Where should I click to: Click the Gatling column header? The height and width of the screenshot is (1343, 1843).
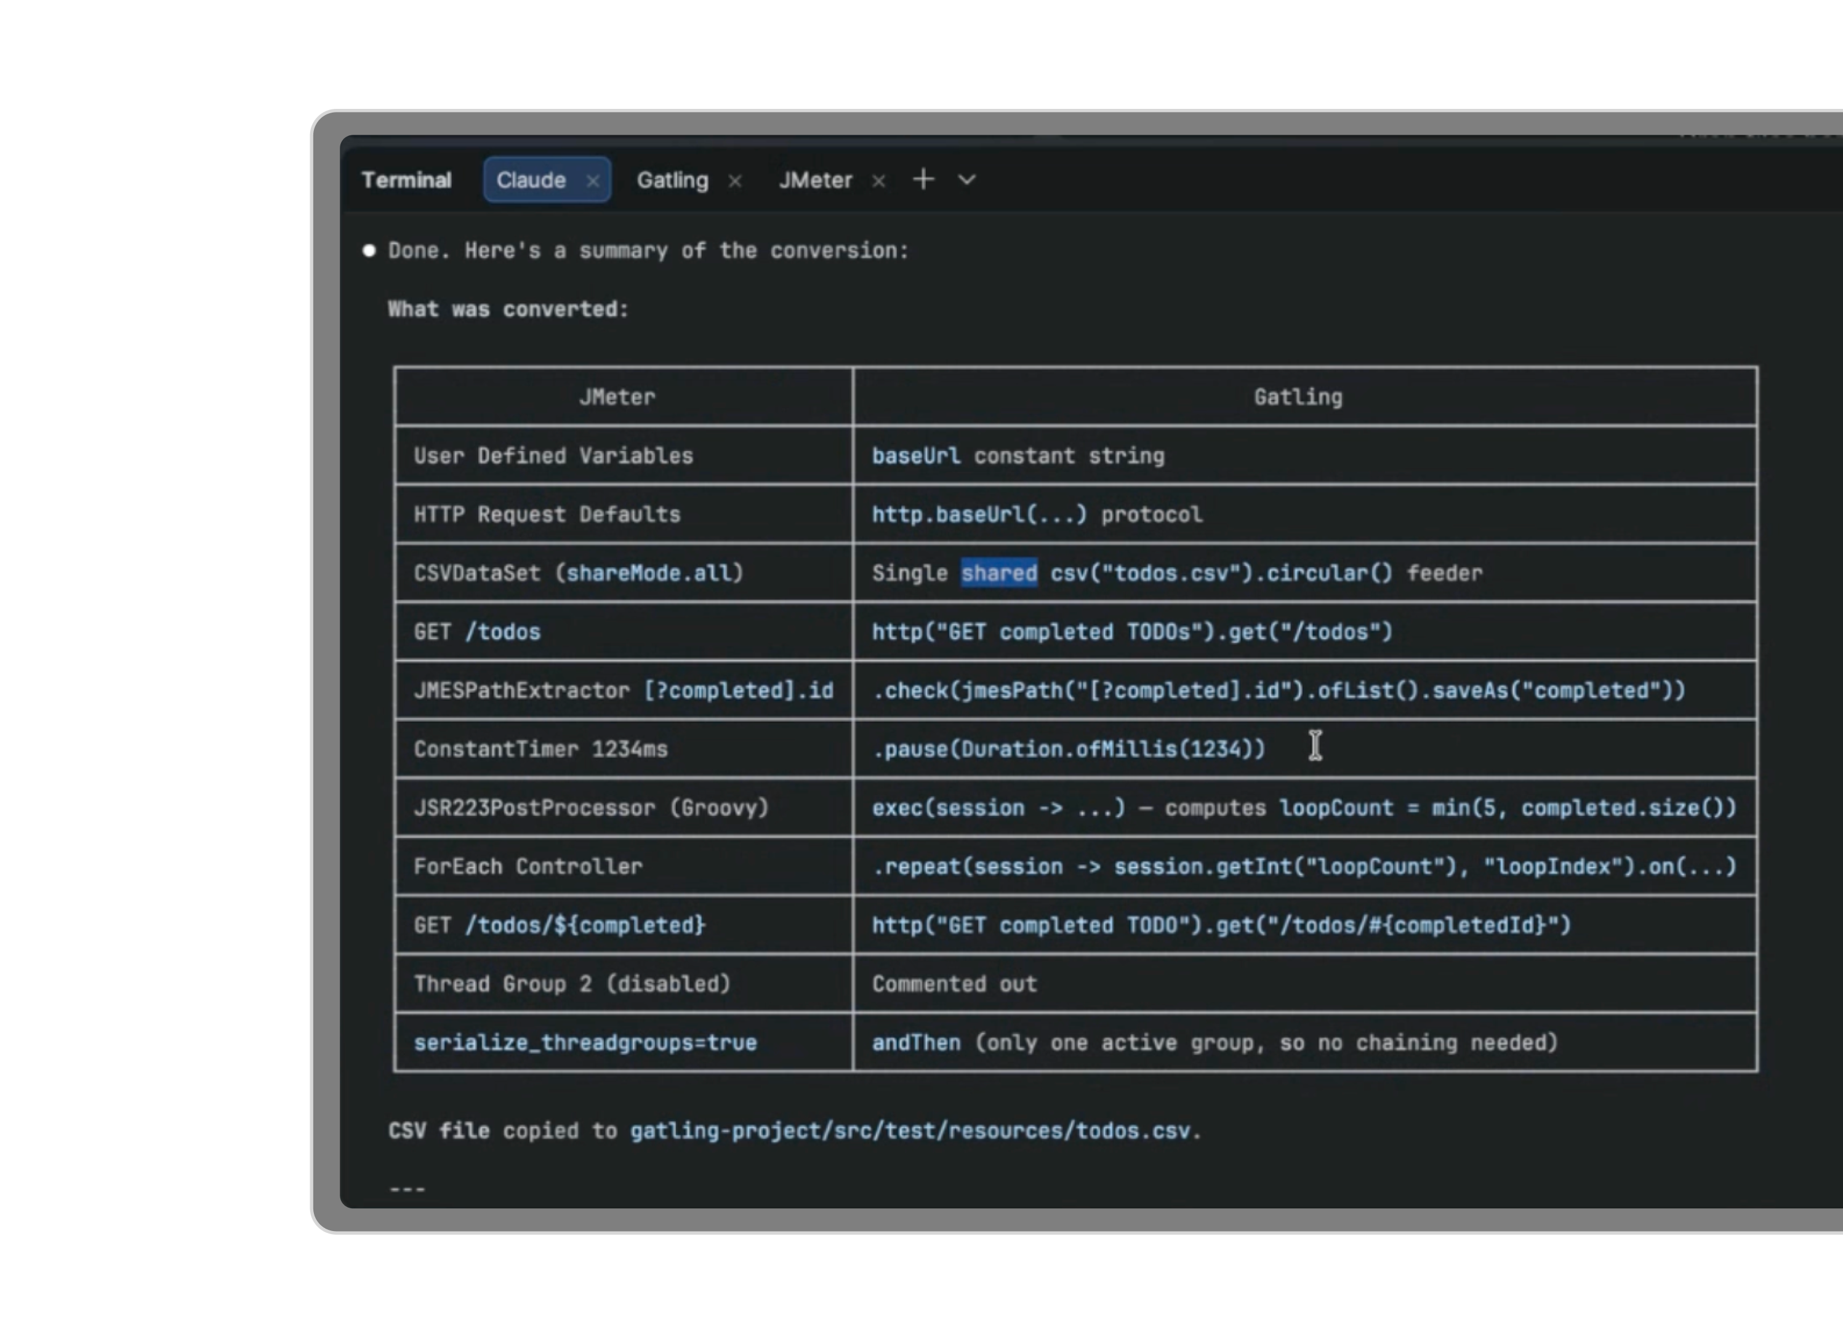[x=1297, y=397]
